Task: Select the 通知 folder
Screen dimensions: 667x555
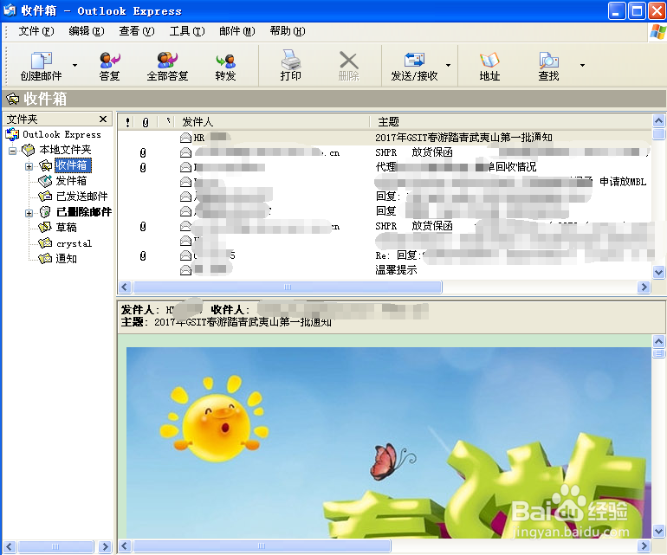Action: coord(66,259)
